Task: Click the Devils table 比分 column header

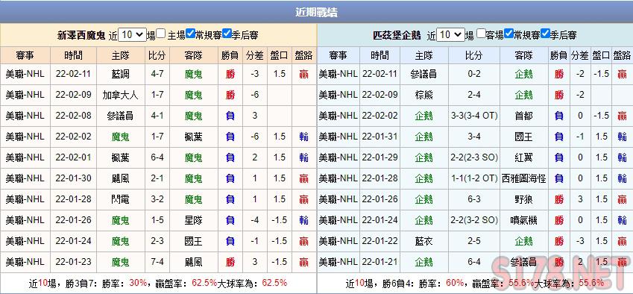Action: [x=157, y=55]
